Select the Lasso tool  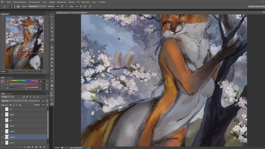click(52, 24)
